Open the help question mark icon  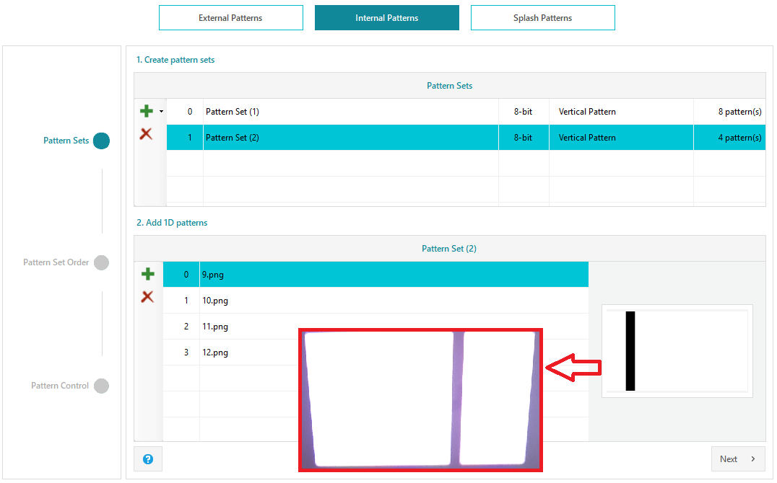click(x=147, y=458)
